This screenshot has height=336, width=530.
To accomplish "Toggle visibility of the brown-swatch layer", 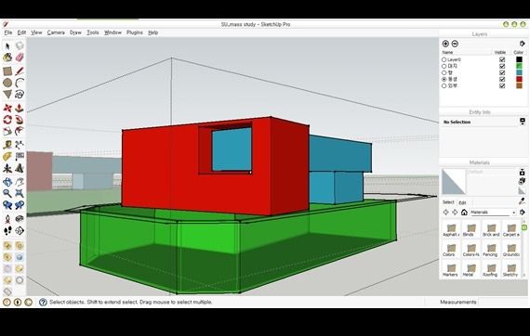I will point(502,85).
